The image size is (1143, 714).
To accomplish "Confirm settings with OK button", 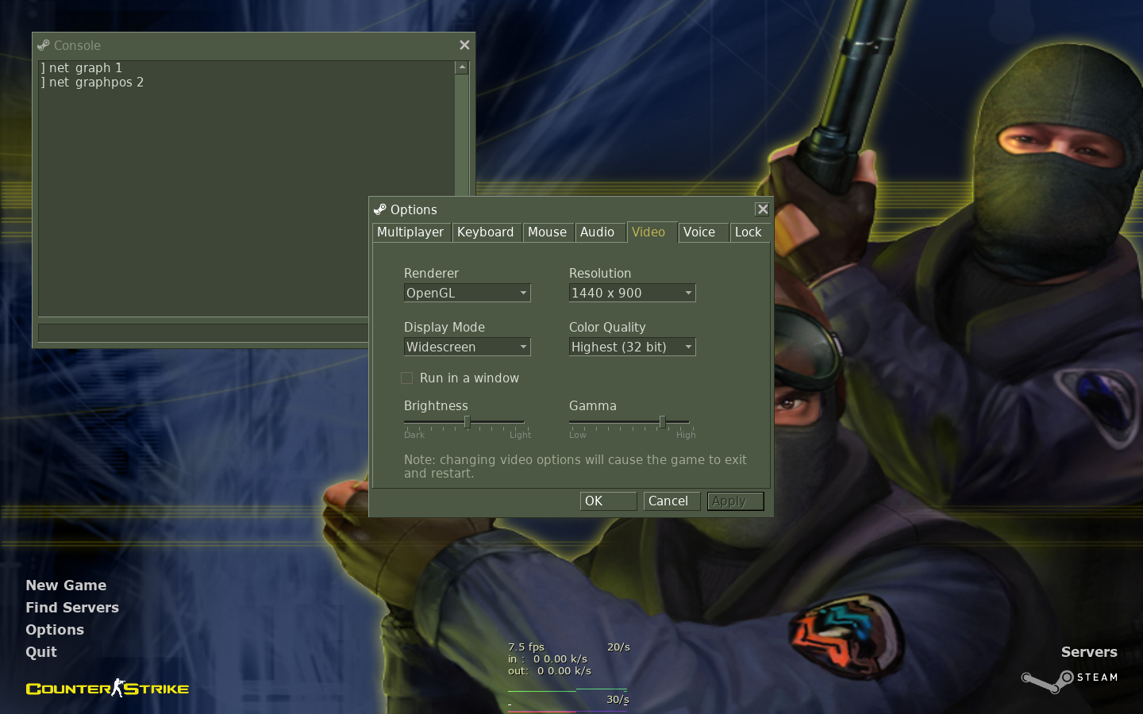I will point(609,501).
